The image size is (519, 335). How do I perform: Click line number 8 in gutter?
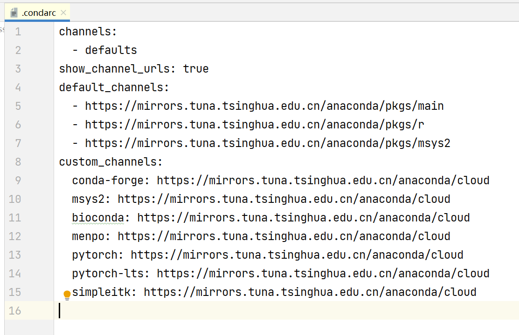click(18, 162)
